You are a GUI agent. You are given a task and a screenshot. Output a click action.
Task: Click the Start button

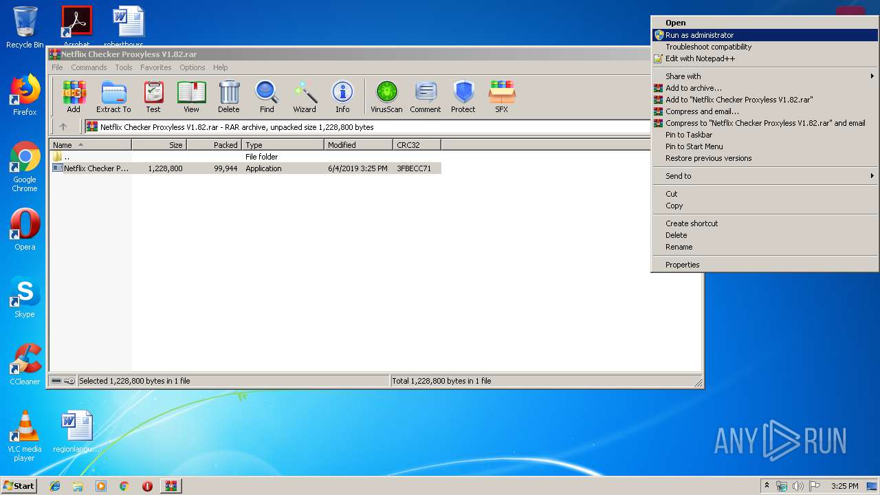(19, 486)
